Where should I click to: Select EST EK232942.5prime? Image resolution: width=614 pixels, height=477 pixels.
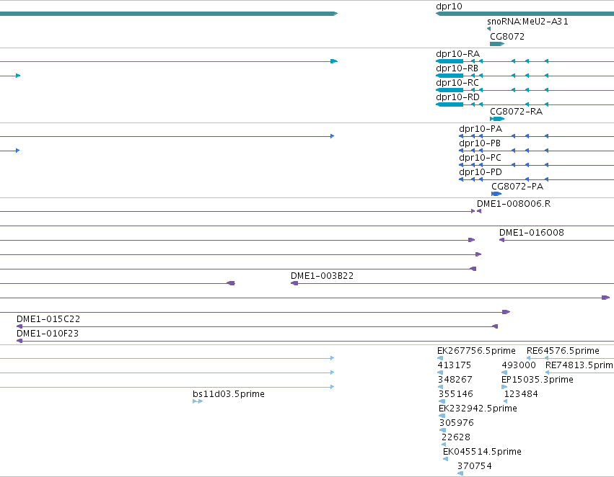(x=442, y=416)
